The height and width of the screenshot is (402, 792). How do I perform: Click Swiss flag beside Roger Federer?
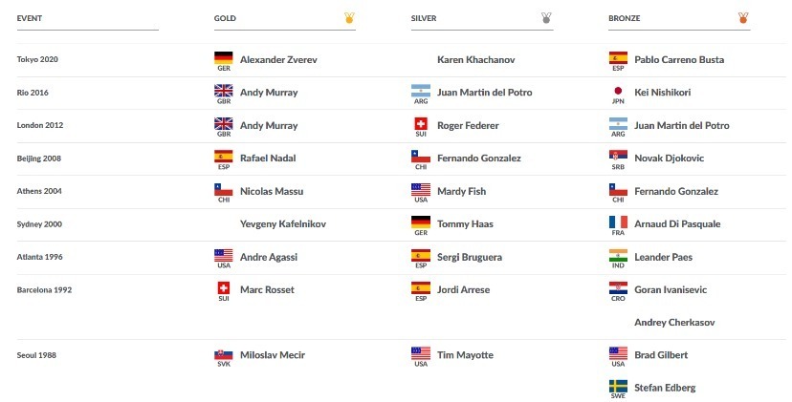tap(421, 123)
